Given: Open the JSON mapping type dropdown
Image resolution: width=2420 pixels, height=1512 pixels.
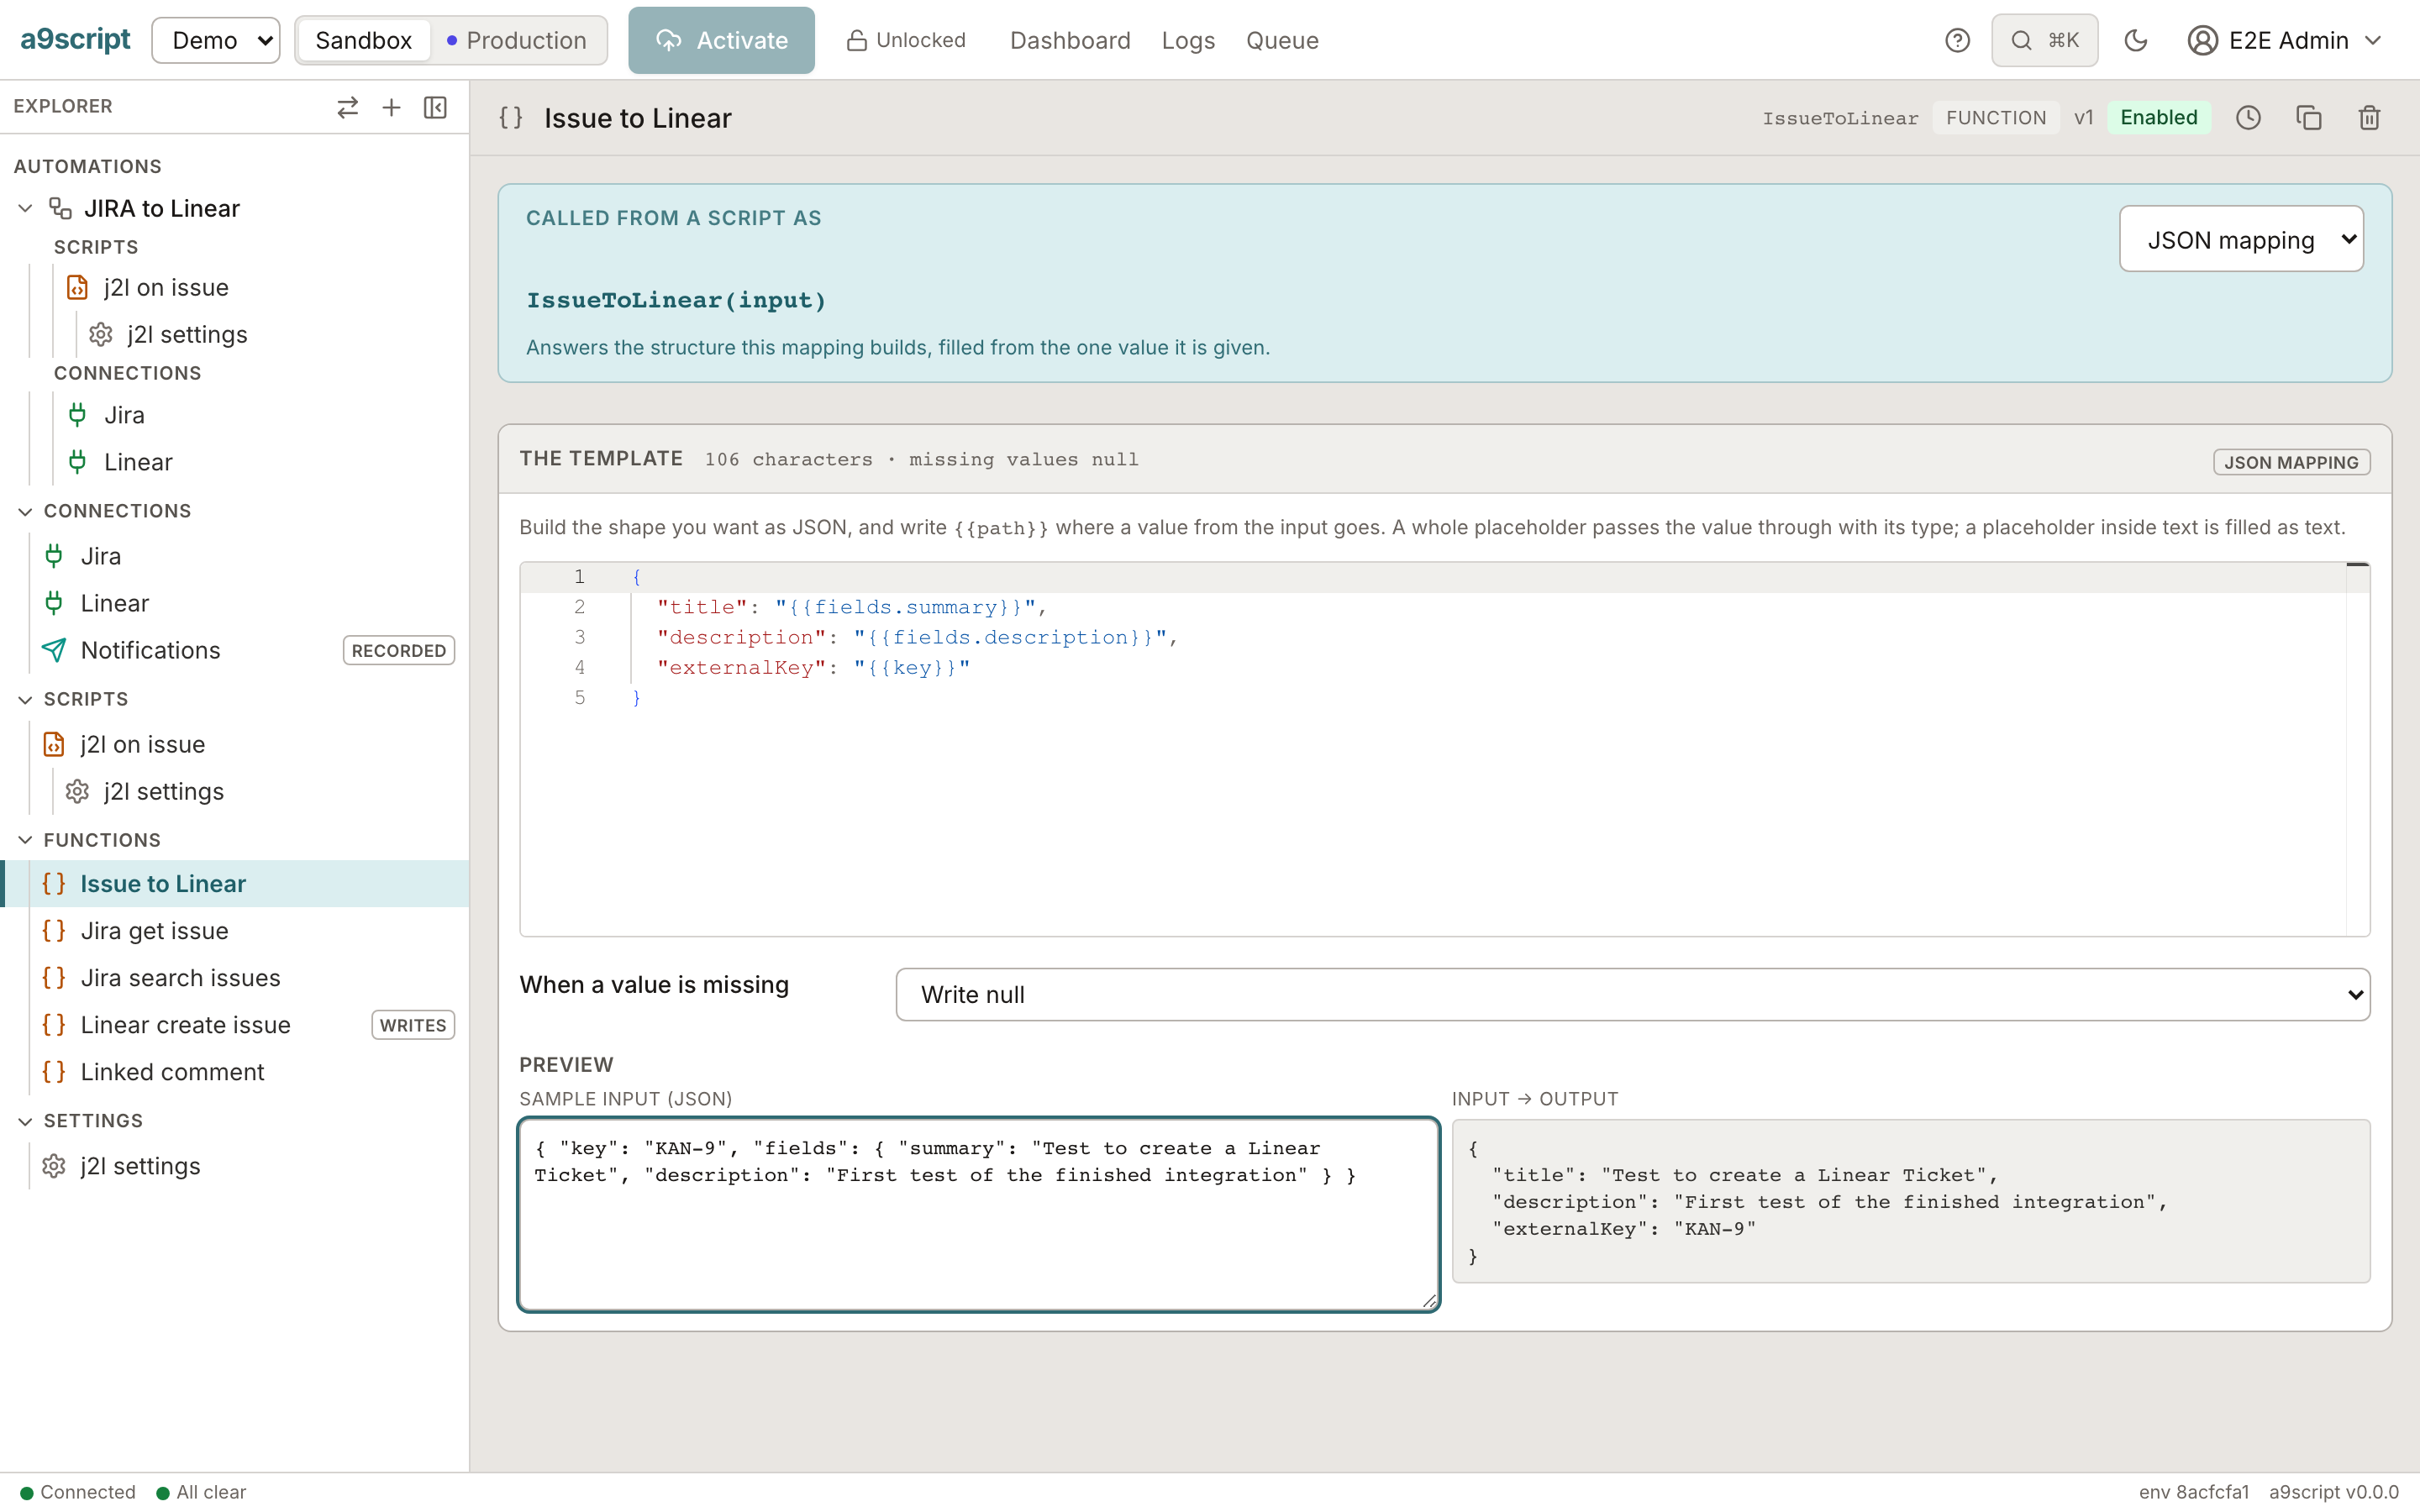Looking at the screenshot, I should 2241,239.
